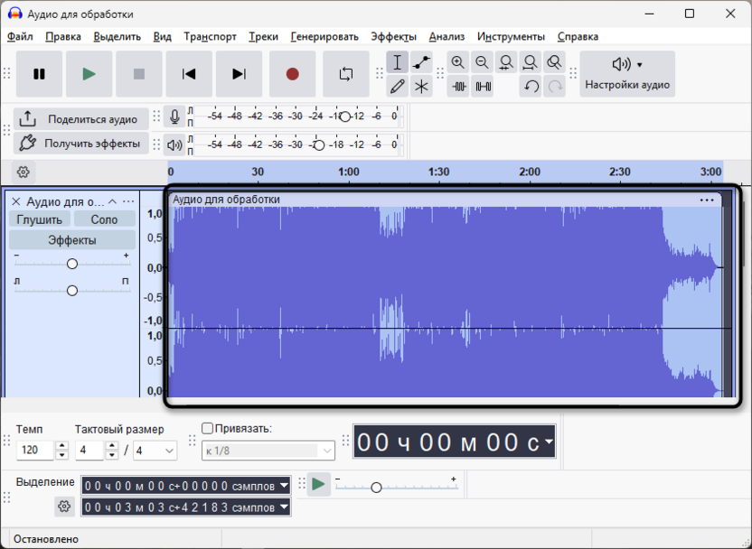Enable the Привязать snap checkbox
752x549 pixels.
(x=207, y=428)
